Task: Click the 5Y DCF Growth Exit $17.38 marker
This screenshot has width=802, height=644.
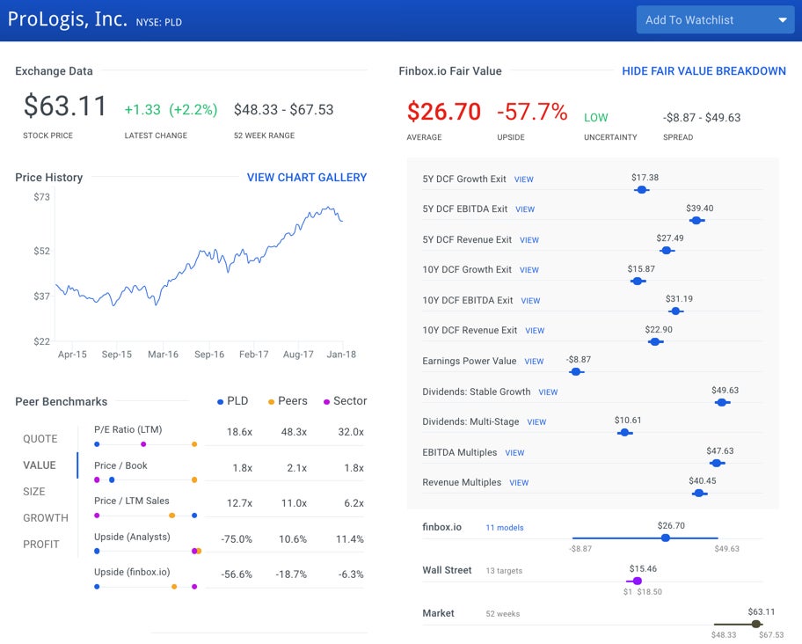Action: [641, 190]
